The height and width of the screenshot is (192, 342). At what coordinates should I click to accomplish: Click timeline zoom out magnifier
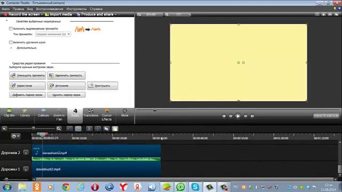tap(4, 129)
